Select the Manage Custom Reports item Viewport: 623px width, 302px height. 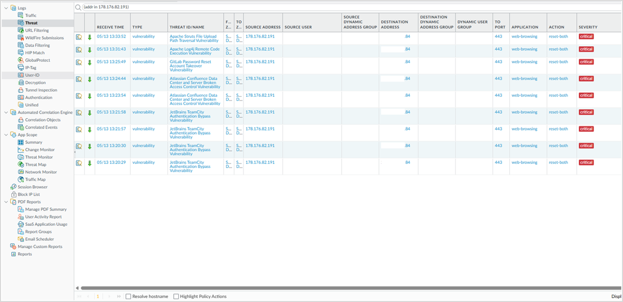click(x=40, y=246)
